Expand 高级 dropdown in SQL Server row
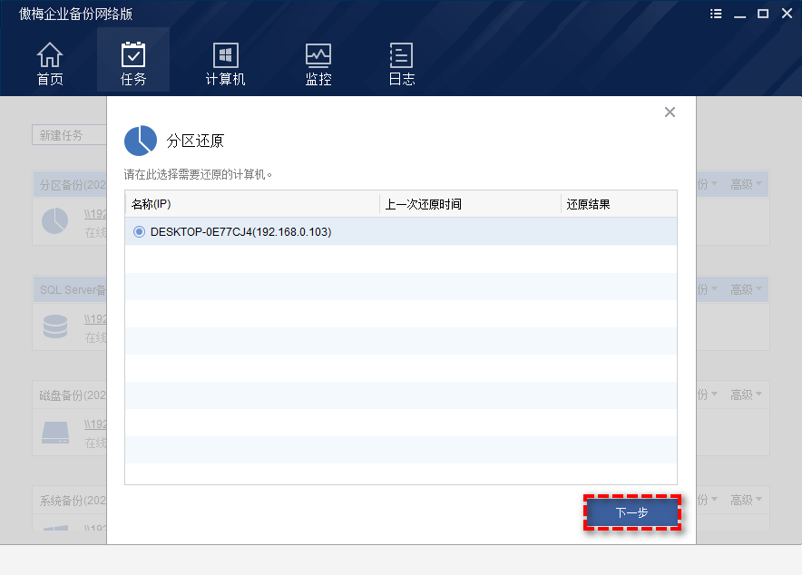This screenshot has height=575, width=802. (746, 289)
